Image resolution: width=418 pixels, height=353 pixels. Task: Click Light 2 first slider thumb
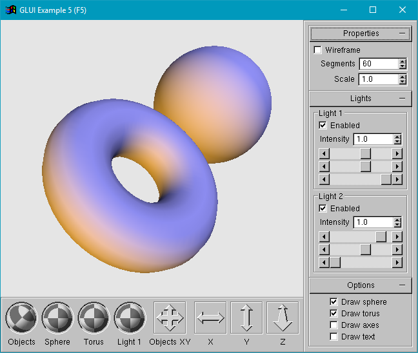[381, 236]
